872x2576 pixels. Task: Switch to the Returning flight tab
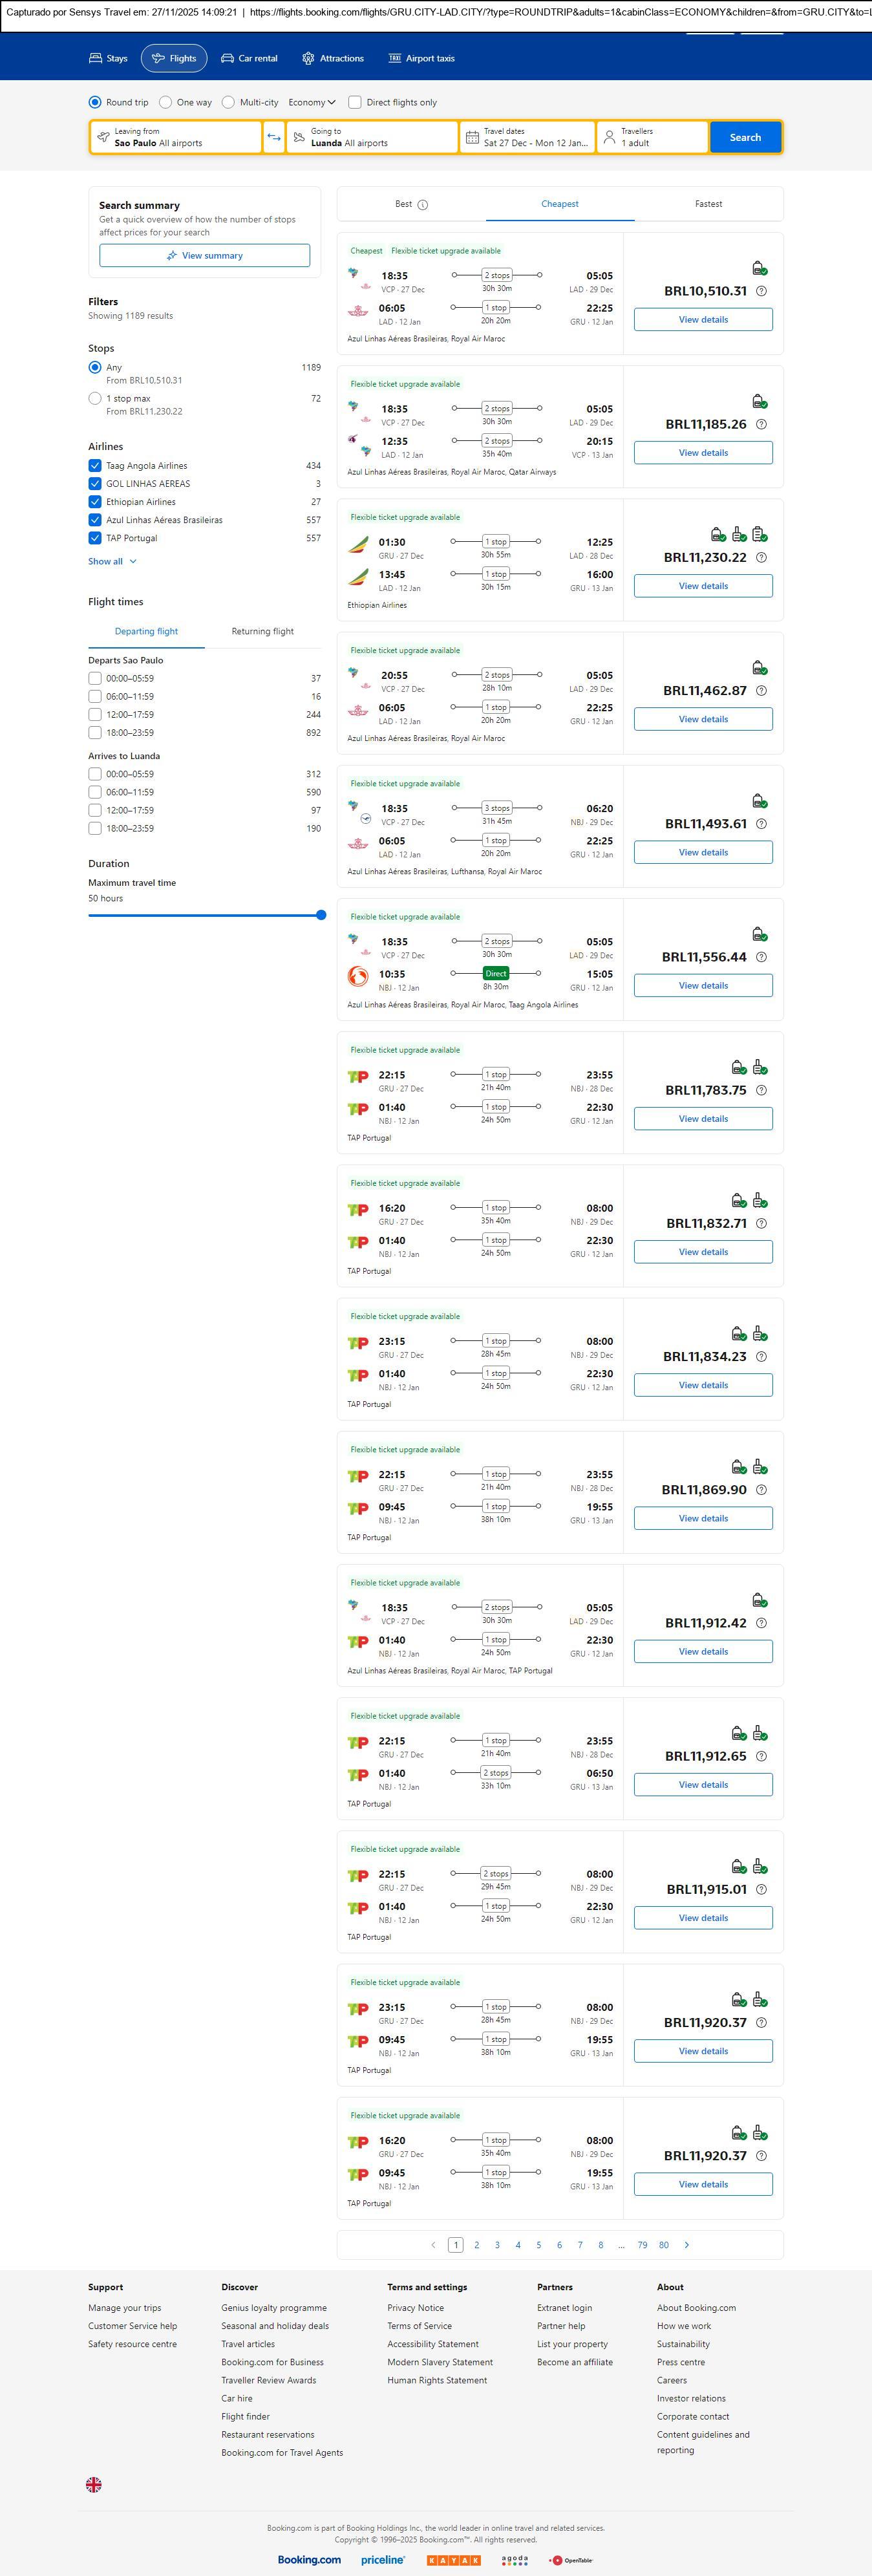pos(262,631)
